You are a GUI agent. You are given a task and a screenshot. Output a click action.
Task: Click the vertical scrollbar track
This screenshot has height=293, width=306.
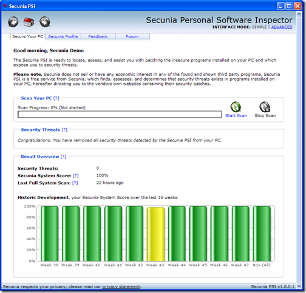pos(299,150)
